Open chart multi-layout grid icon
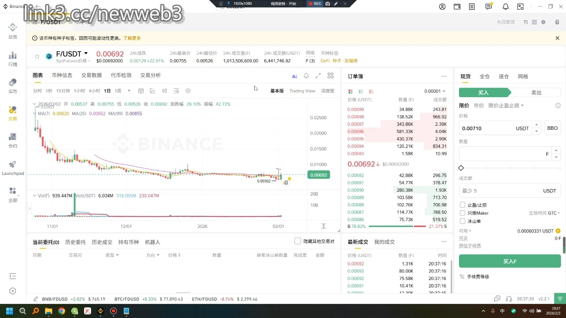566x318 pixels. click(330, 76)
